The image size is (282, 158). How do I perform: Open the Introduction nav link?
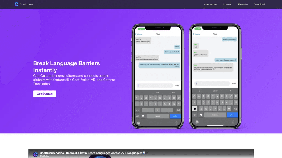tap(210, 4)
